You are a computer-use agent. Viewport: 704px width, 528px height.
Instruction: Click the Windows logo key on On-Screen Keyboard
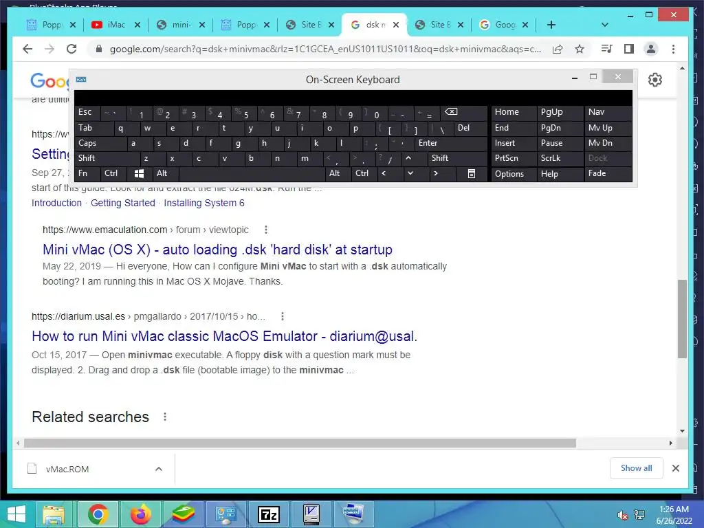point(139,173)
